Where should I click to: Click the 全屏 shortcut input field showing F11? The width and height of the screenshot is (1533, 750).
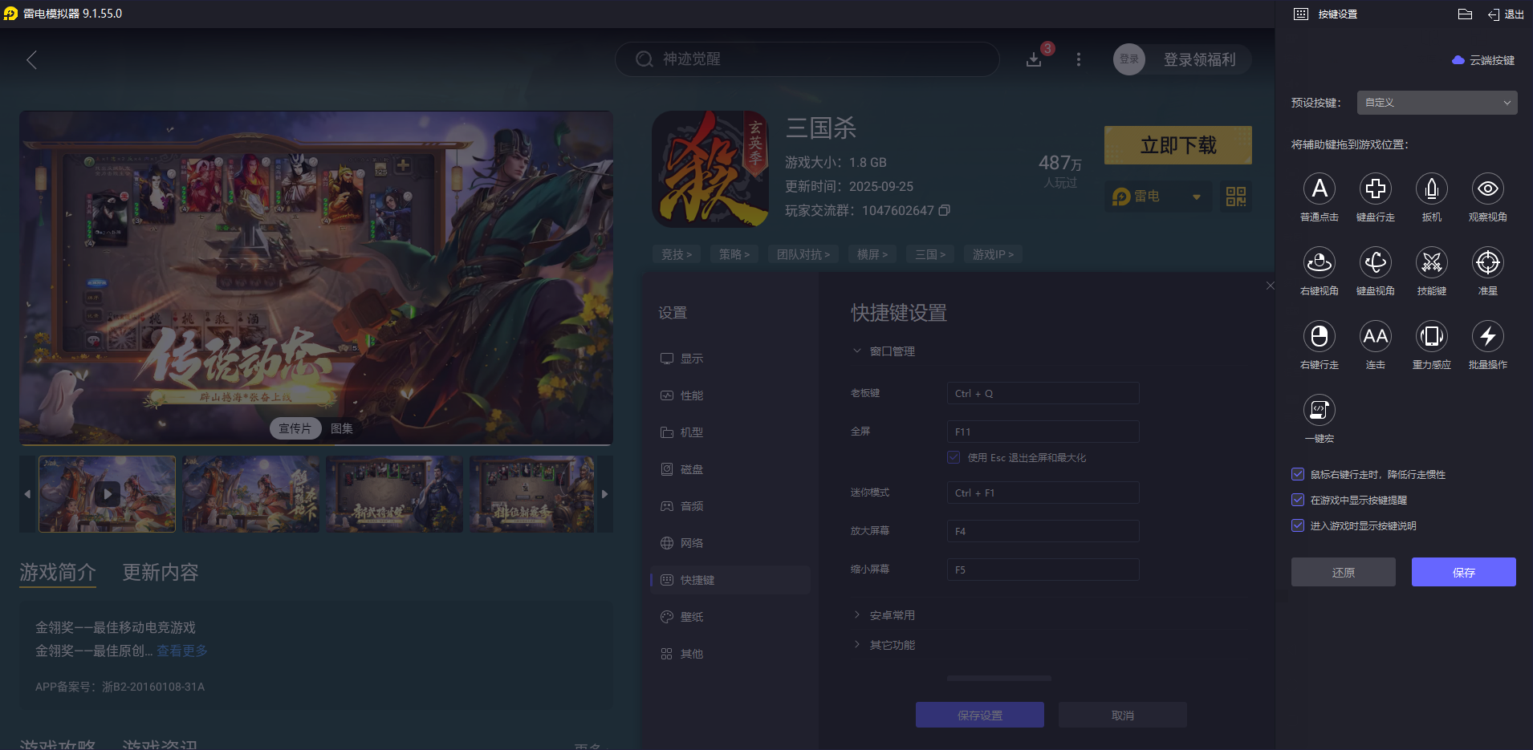click(x=1042, y=432)
